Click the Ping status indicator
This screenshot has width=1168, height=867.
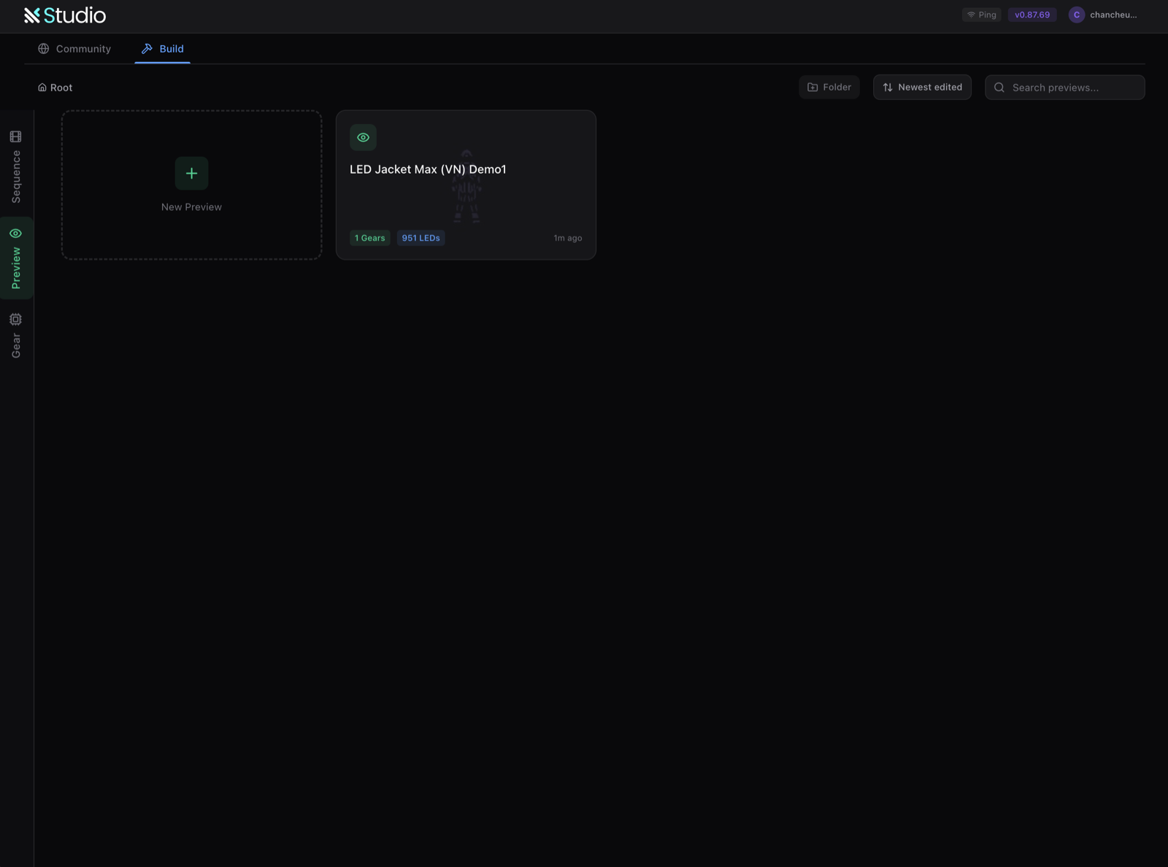[x=981, y=15]
